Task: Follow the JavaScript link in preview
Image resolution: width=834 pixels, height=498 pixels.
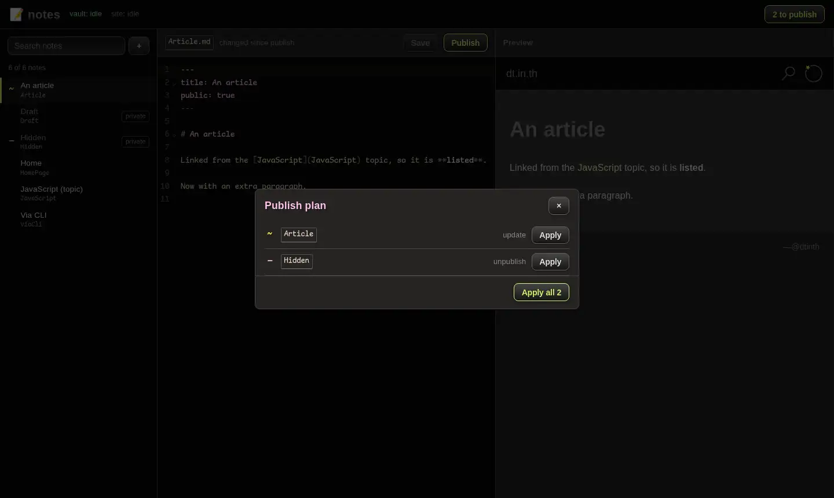Action: [x=599, y=168]
